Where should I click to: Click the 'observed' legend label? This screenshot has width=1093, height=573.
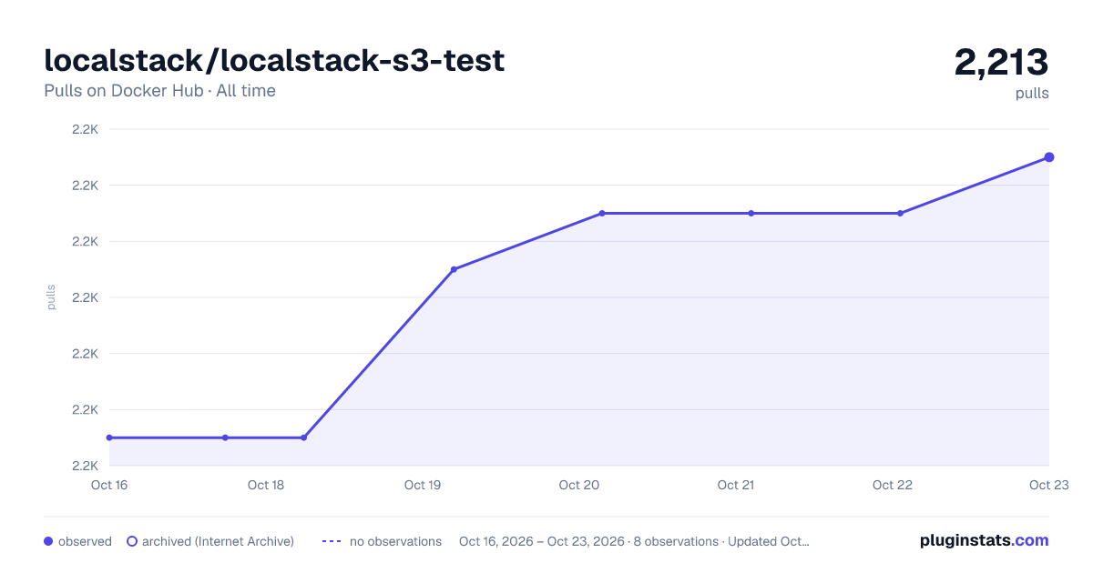(85, 541)
